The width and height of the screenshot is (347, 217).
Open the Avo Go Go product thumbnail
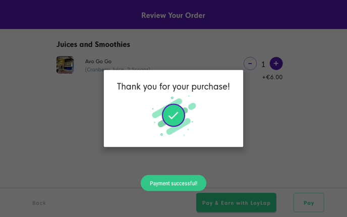point(65,65)
